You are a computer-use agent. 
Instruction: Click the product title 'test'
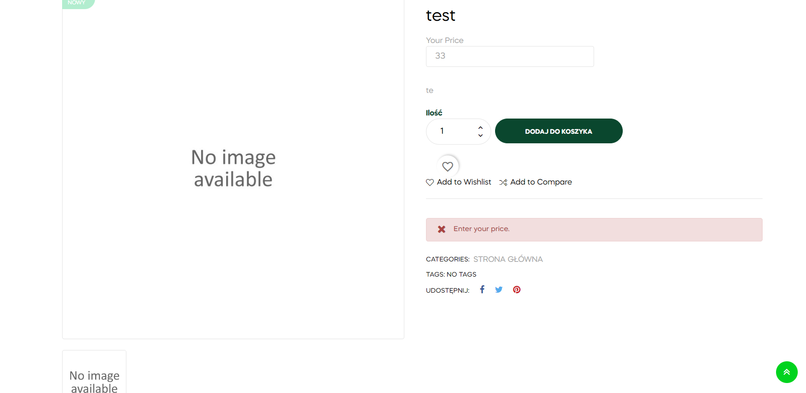[x=440, y=16]
